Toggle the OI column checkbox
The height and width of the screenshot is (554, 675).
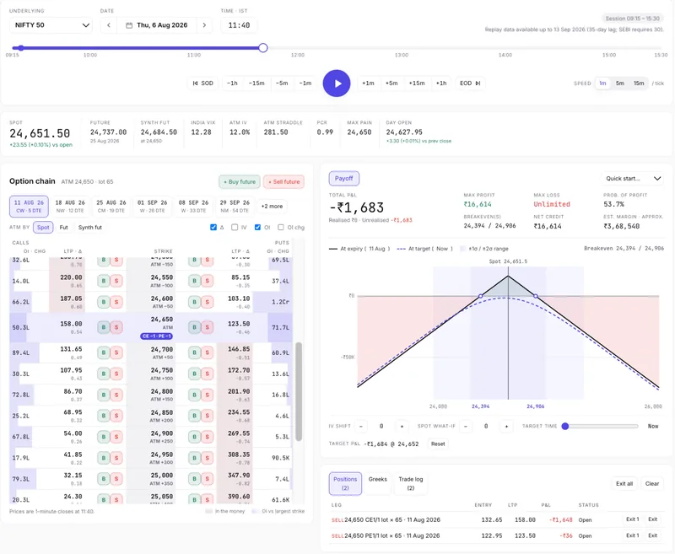point(257,227)
